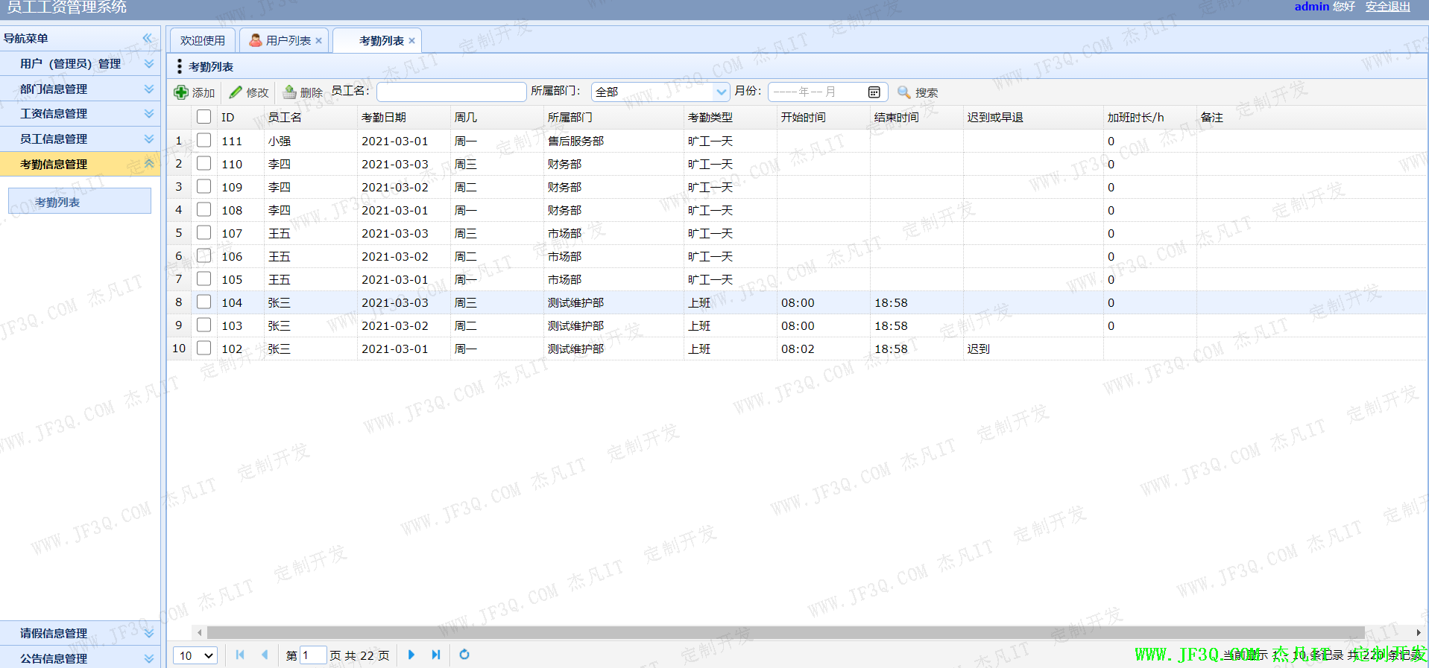Click the green Add (添加) plus icon
Screen dimensions: 1429x668
[x=181, y=92]
